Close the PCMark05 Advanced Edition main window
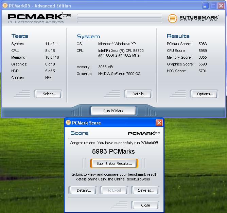227x213 pixels. (221, 6)
